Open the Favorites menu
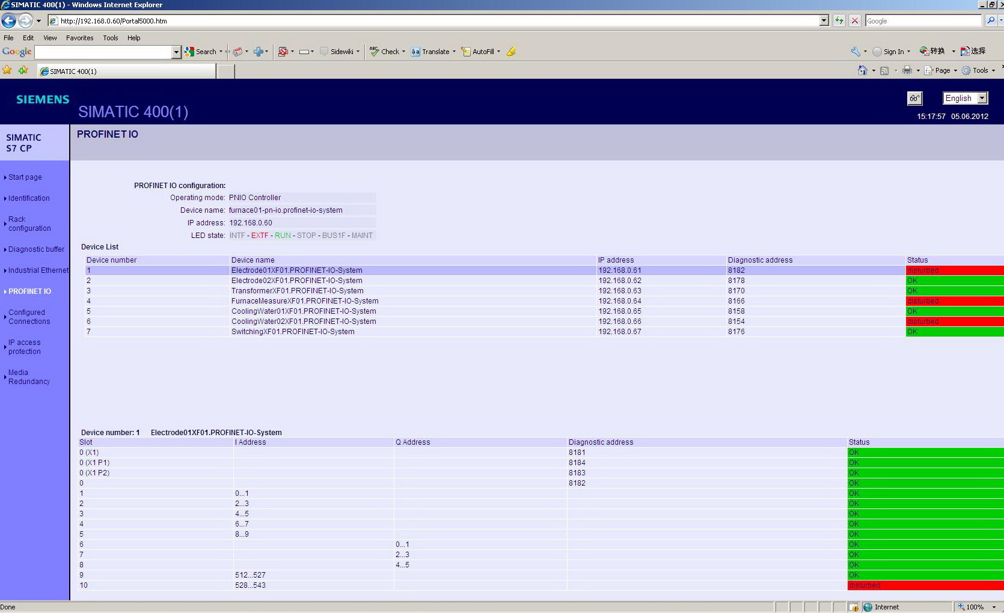 pos(80,38)
